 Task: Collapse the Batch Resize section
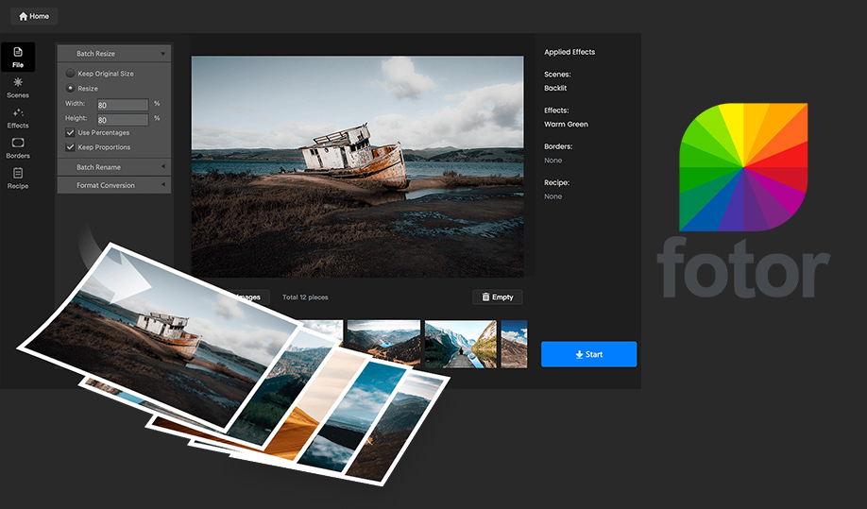point(114,54)
